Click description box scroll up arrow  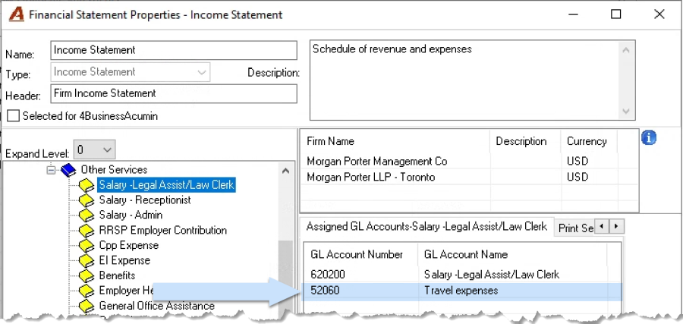[x=626, y=49]
